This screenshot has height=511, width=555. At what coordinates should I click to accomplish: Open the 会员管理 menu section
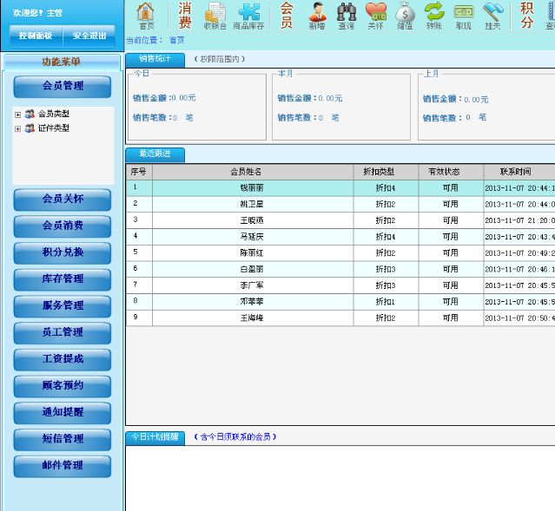63,86
